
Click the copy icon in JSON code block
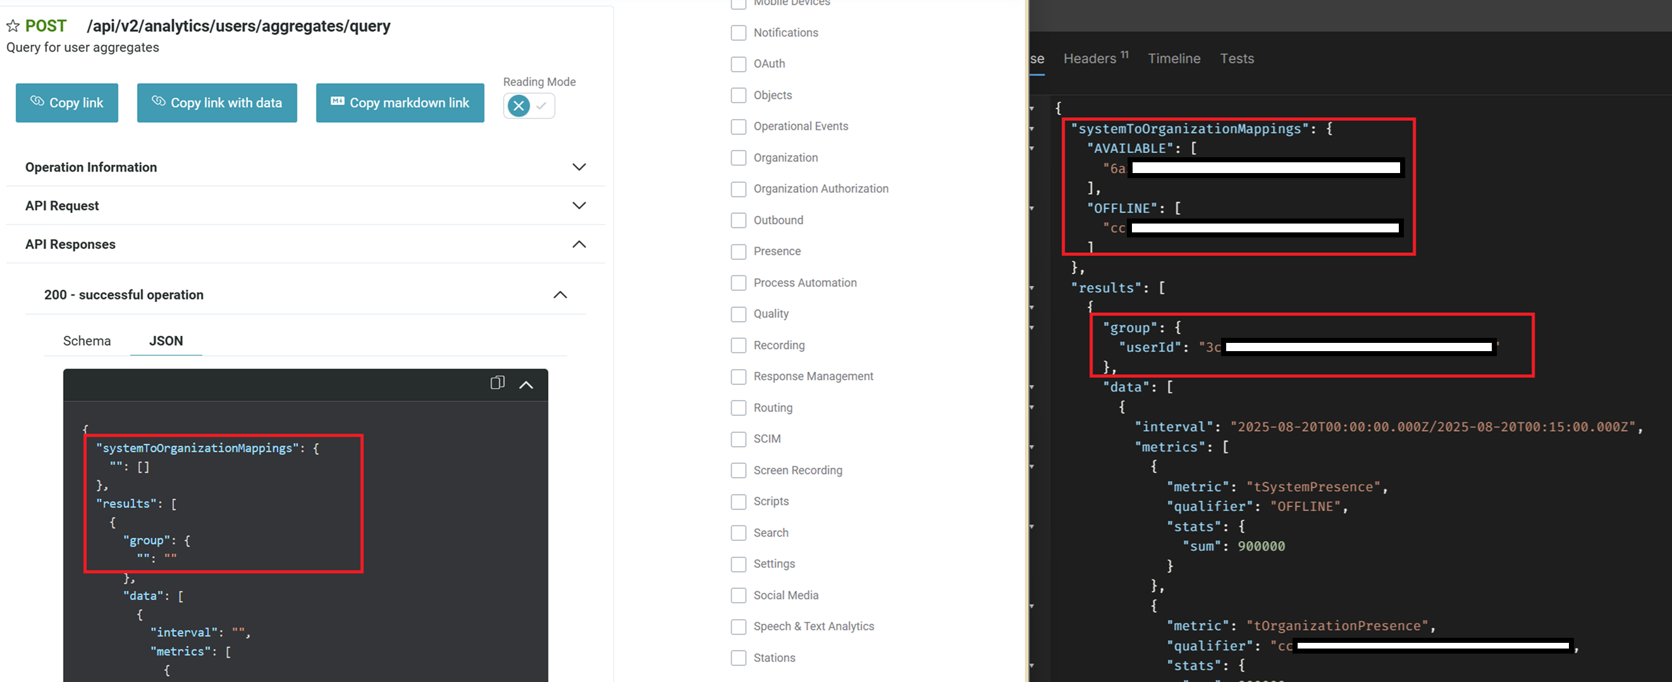[497, 383]
